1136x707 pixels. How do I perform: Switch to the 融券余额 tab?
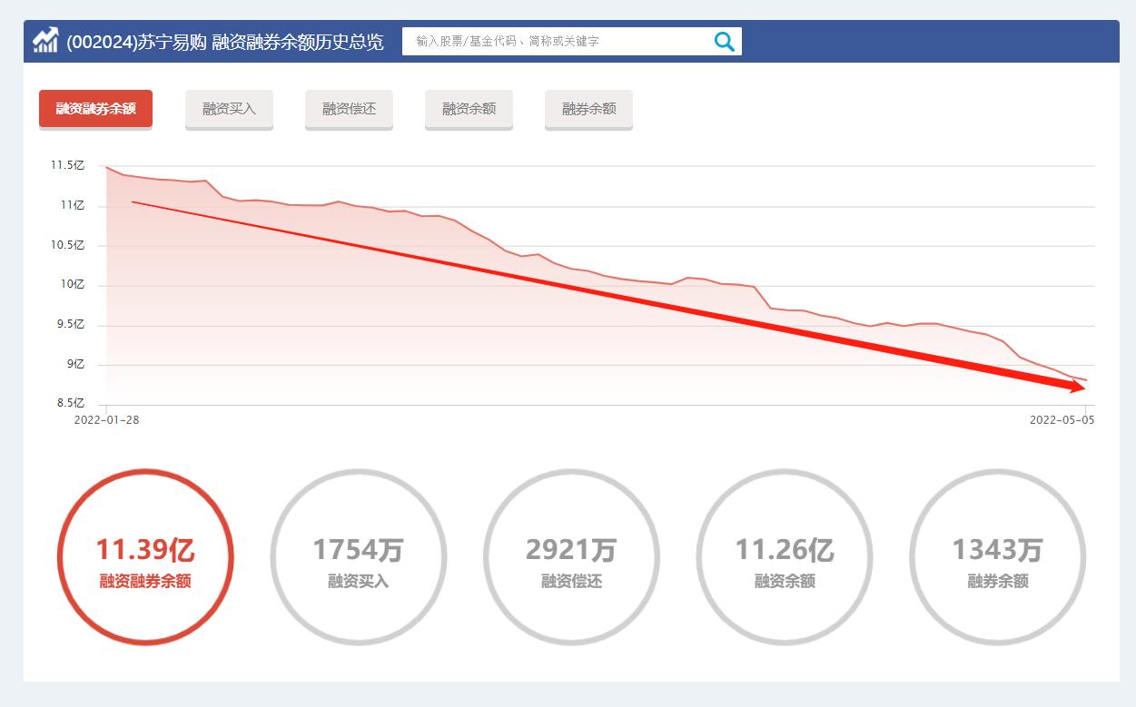tap(588, 109)
